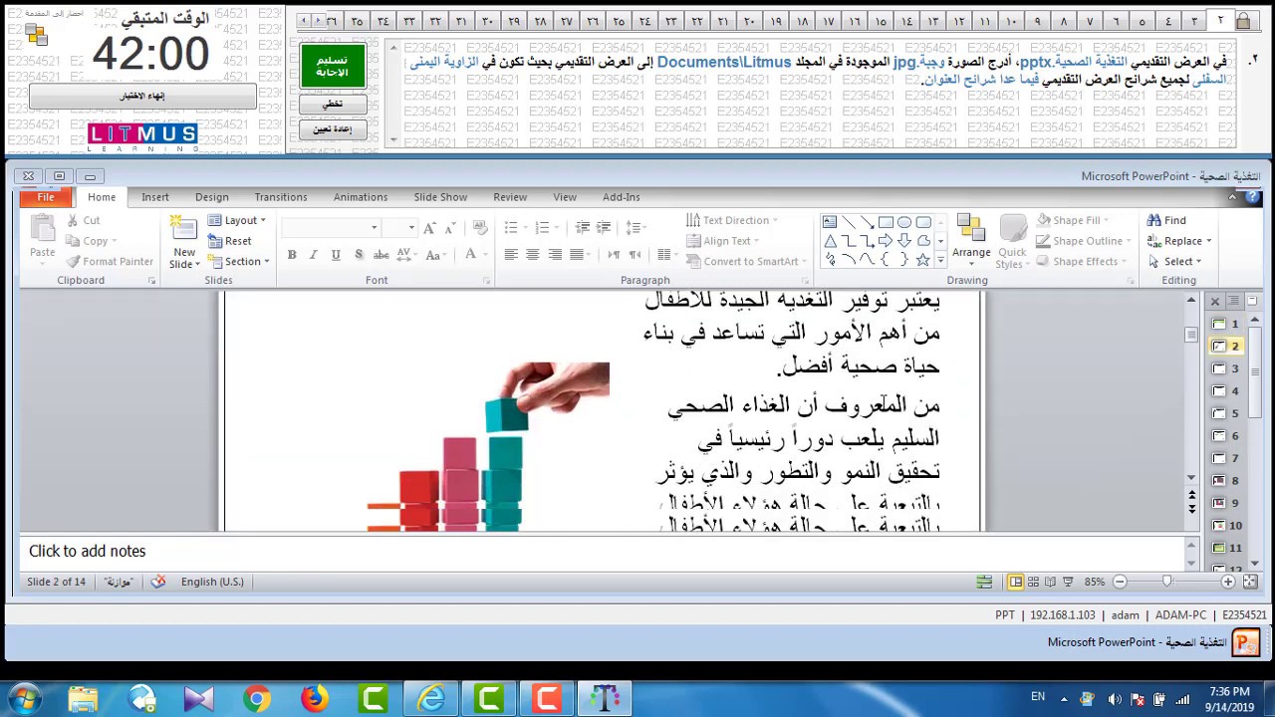1275x717 pixels.
Task: Toggle Underline formatting
Action: pos(336,255)
